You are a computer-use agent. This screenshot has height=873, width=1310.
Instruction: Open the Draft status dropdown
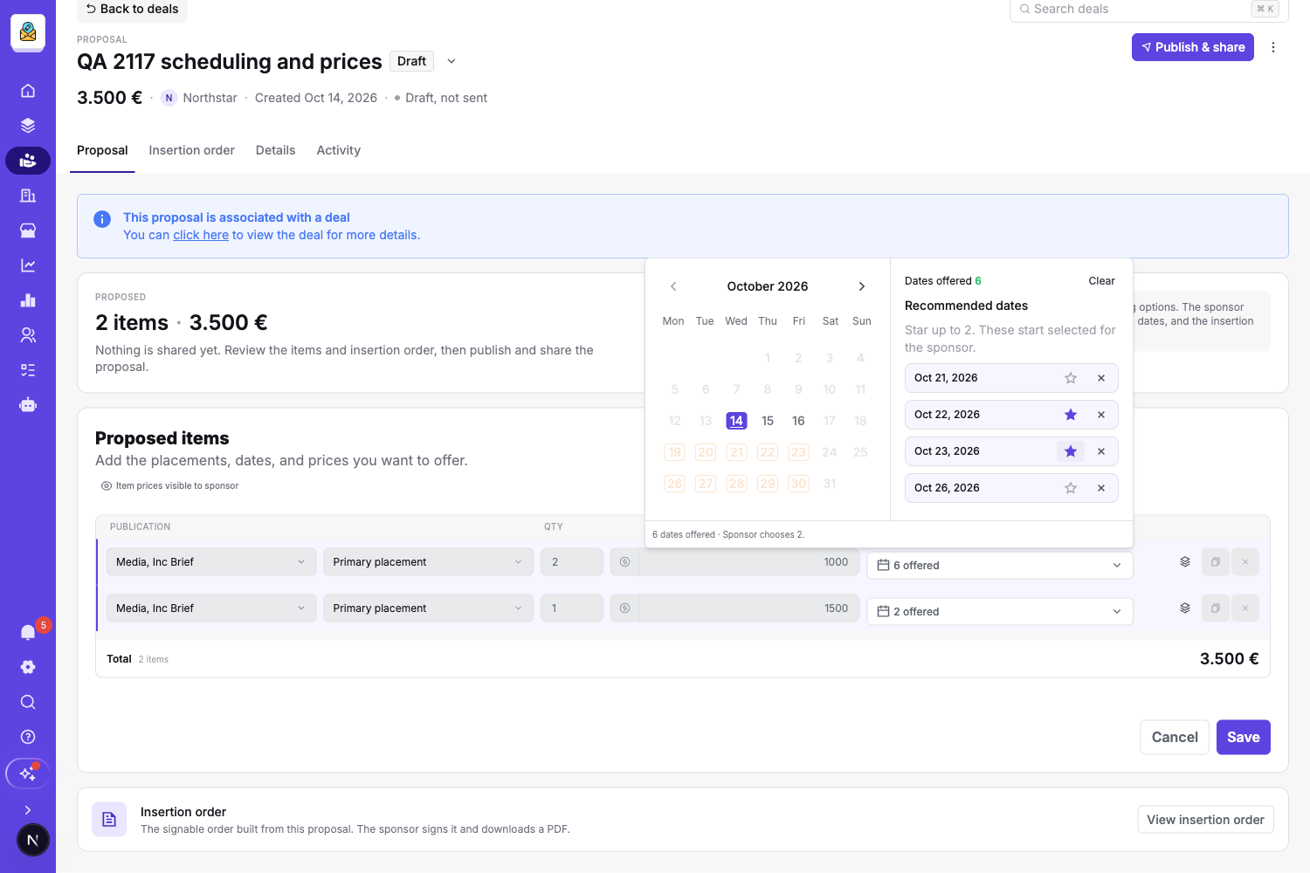tap(452, 61)
